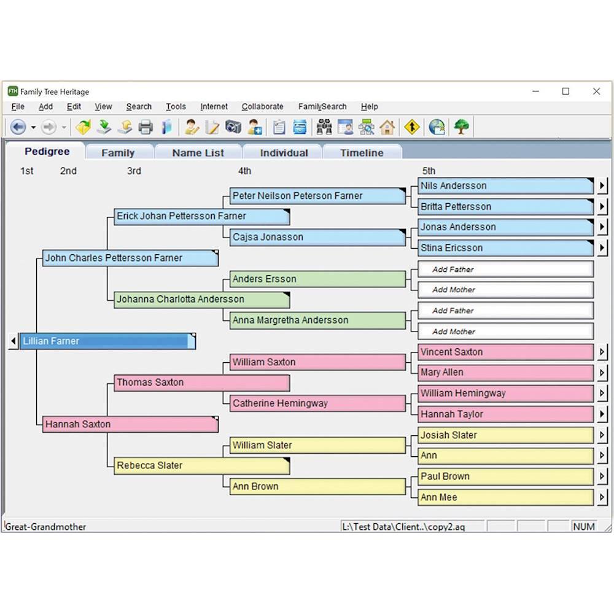
Task: Click left arrow beside Lillian Farner
Action: 14,341
